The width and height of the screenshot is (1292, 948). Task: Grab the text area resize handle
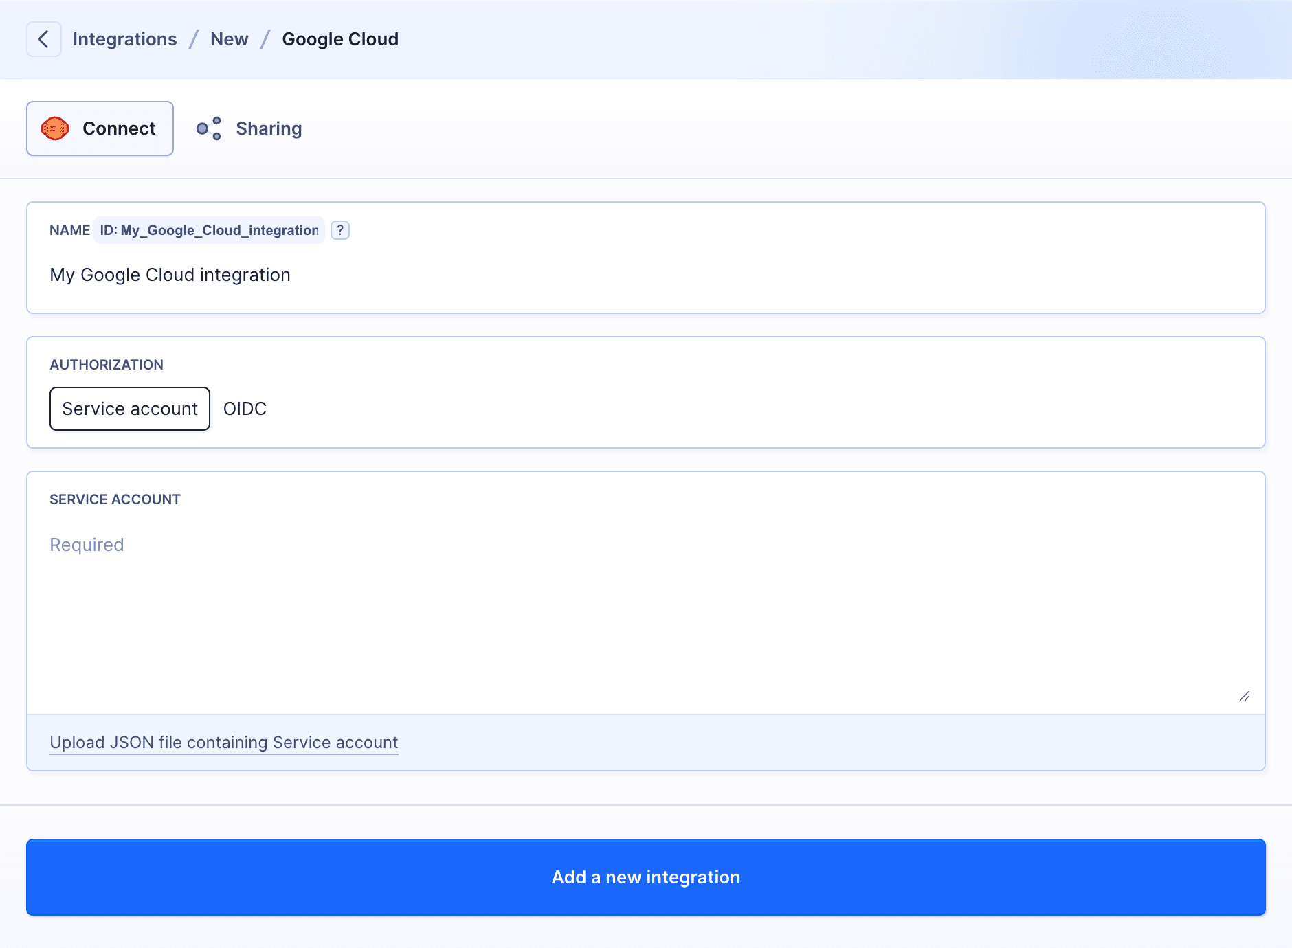[1245, 696]
